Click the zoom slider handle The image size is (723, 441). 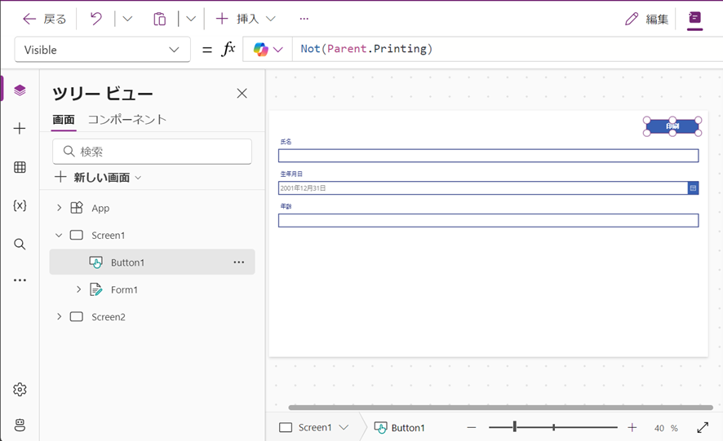(x=515, y=428)
